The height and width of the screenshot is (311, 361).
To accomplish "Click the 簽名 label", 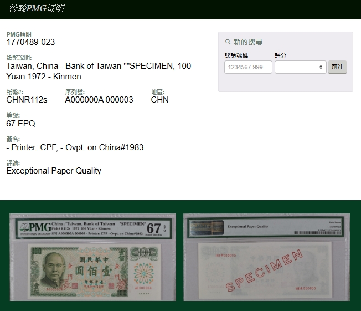I will (13, 139).
